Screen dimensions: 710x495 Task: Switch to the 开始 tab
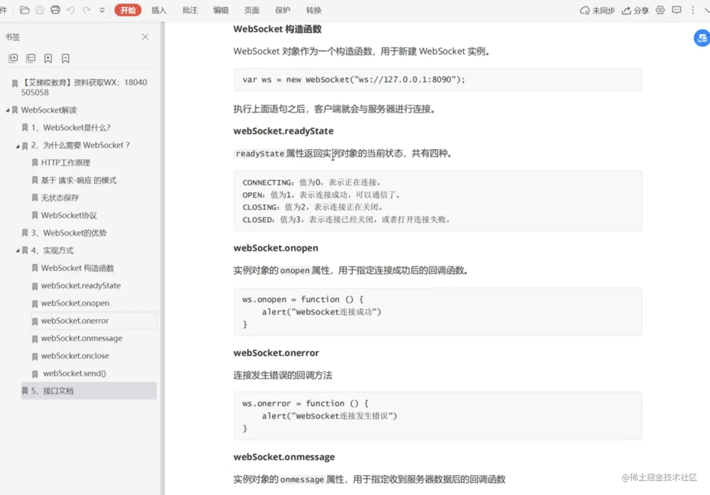point(128,10)
